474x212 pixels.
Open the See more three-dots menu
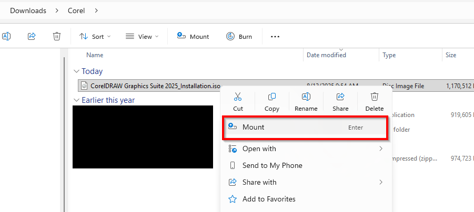(x=275, y=37)
